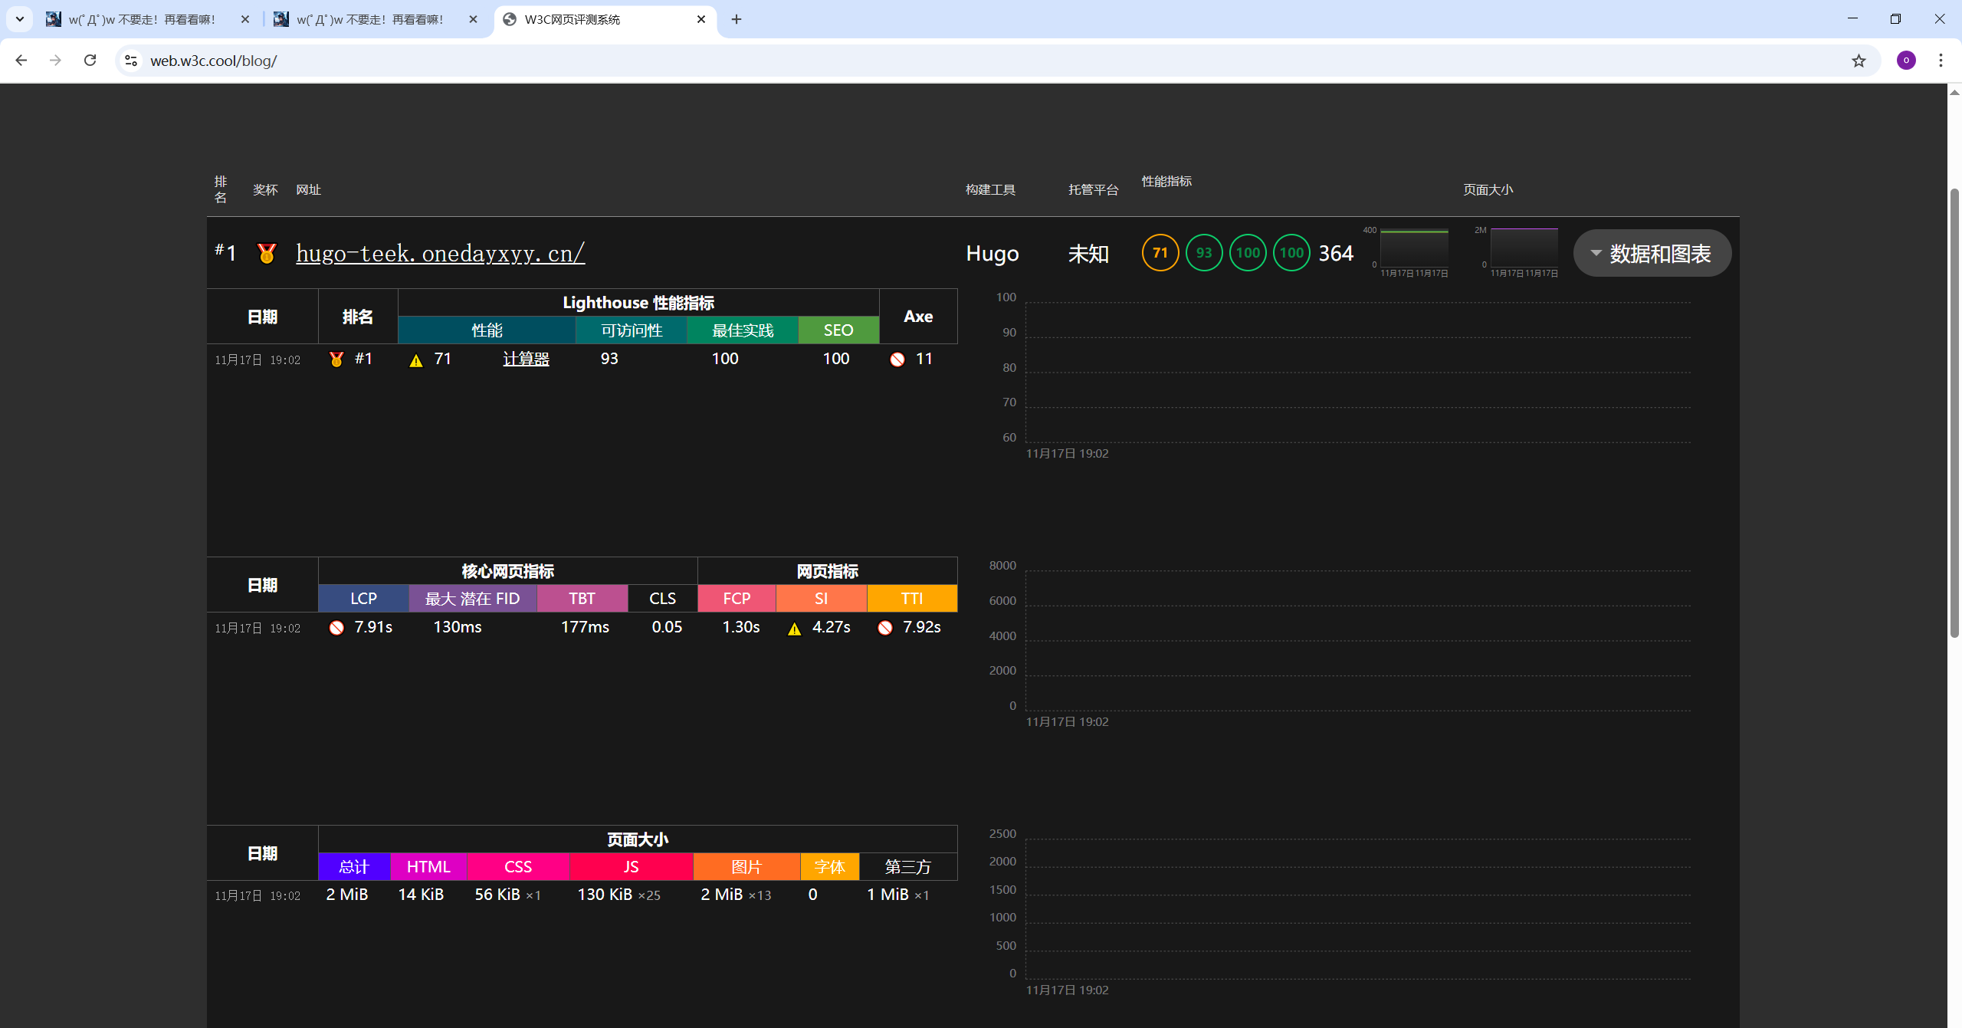Open the hugo-teek.onedayxyy.cn link
1962x1028 pixels.
coord(440,253)
